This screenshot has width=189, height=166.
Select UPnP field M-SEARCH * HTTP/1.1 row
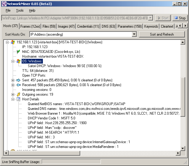pyautogui.click(x=54, y=132)
